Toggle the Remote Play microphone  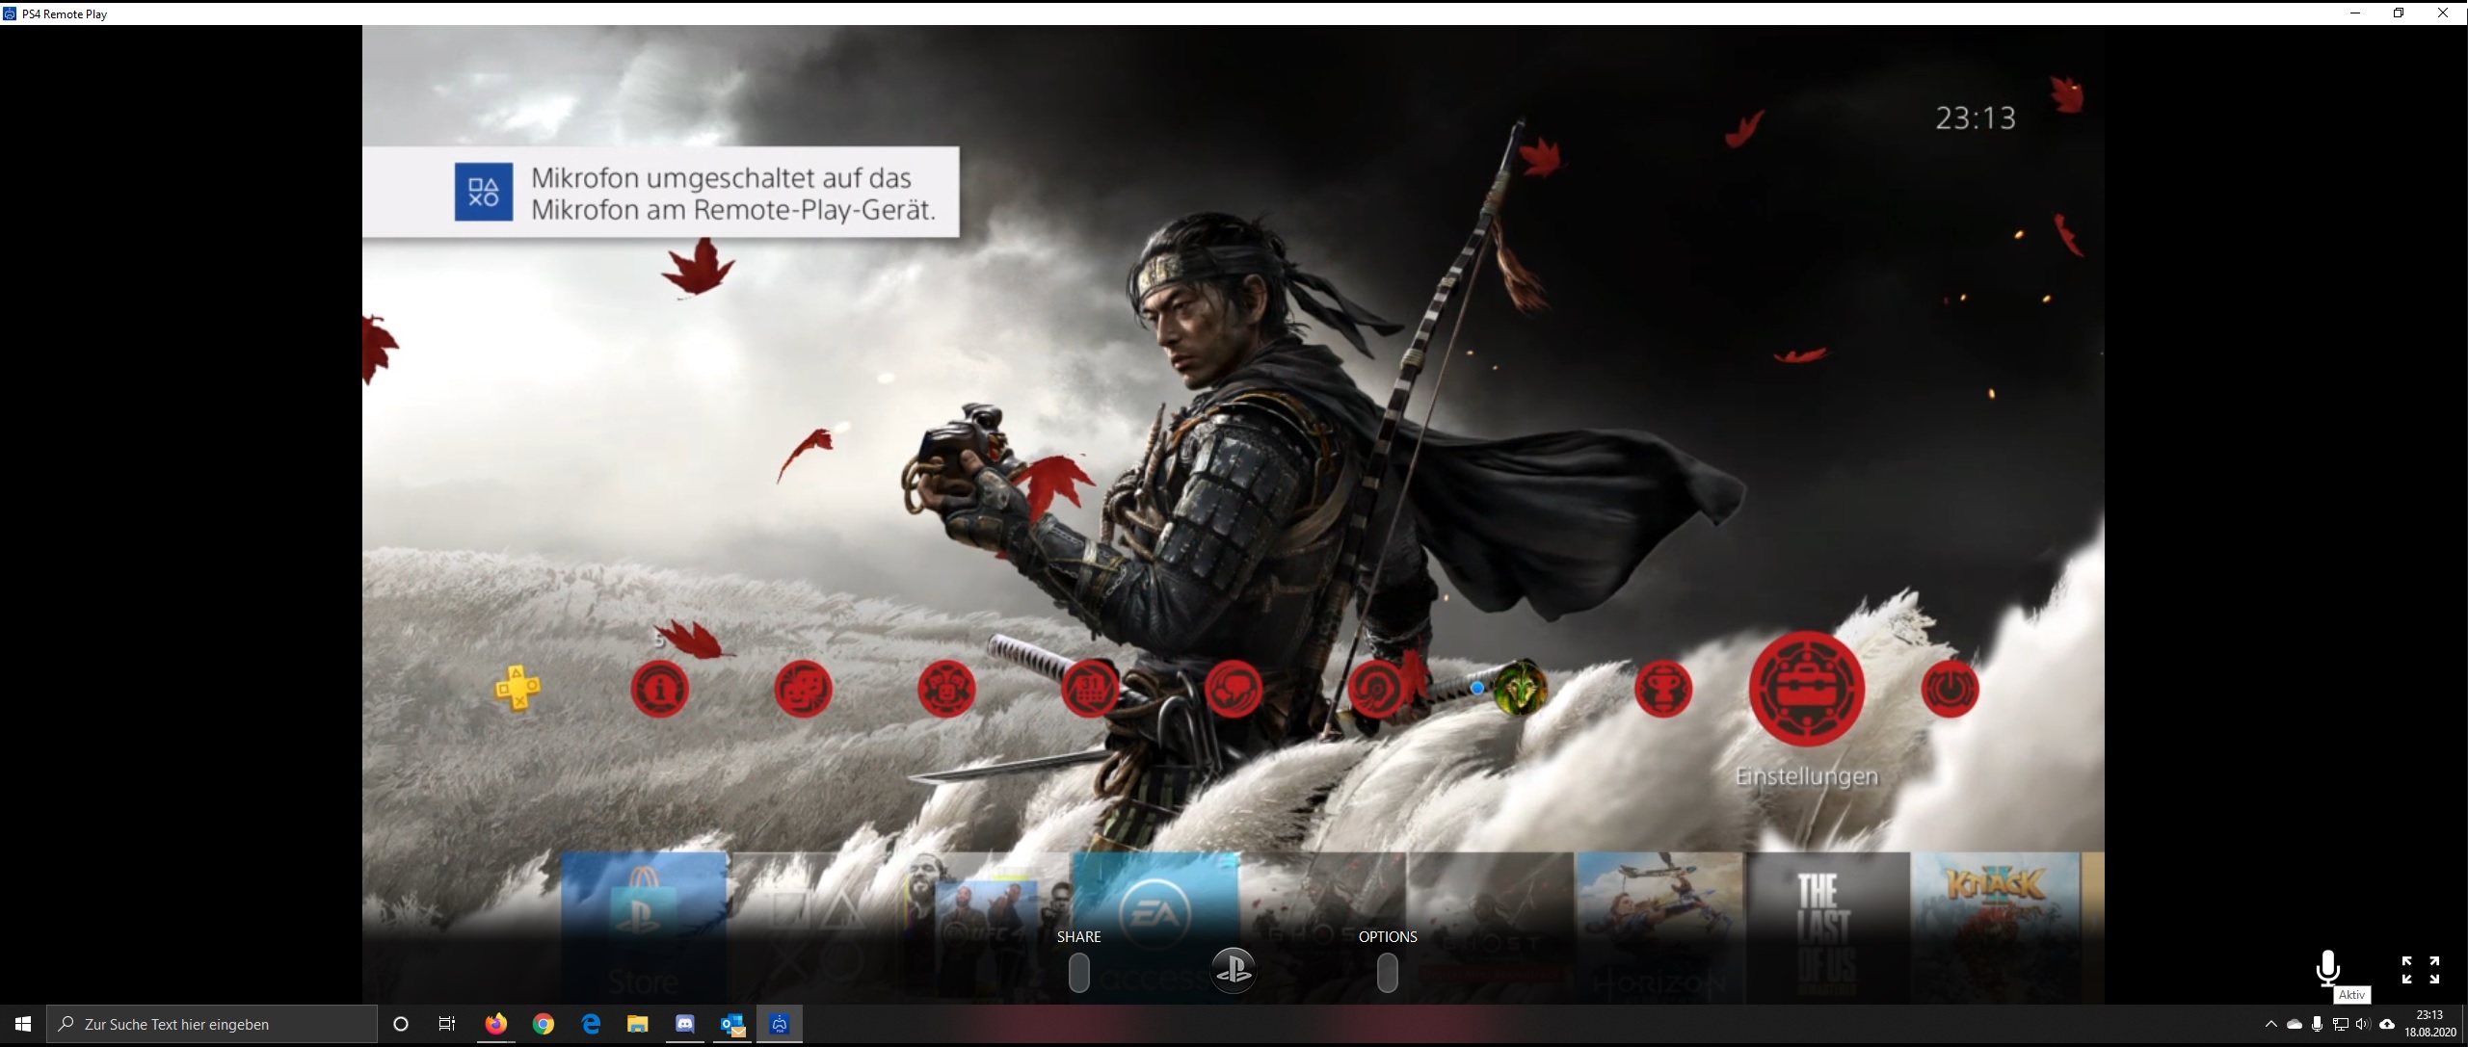coord(2327,967)
